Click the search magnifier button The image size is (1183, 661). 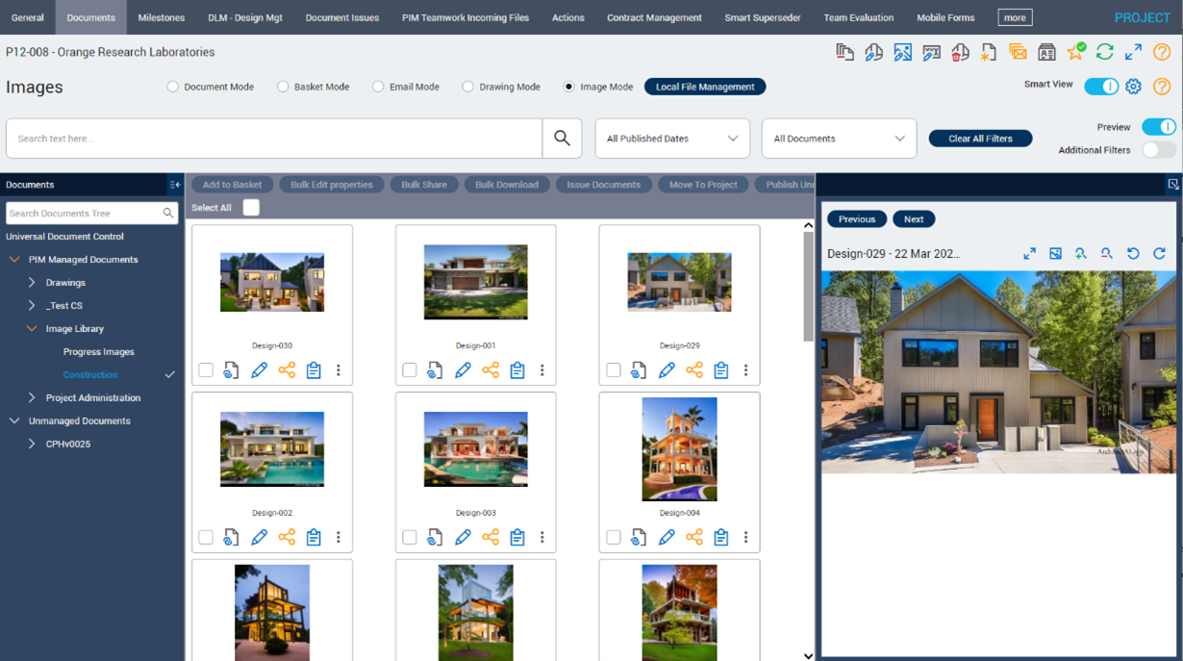pyautogui.click(x=562, y=139)
